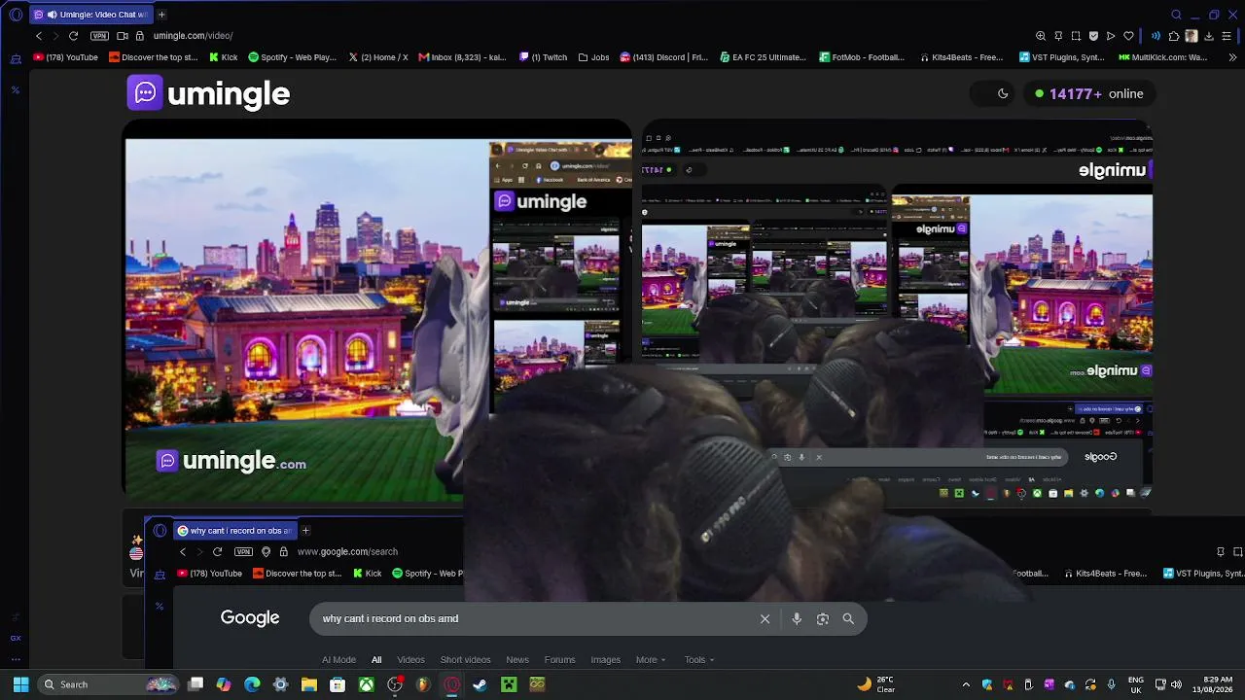Open the Windows Start menu
This screenshot has width=1245, height=700.
pyautogui.click(x=20, y=684)
